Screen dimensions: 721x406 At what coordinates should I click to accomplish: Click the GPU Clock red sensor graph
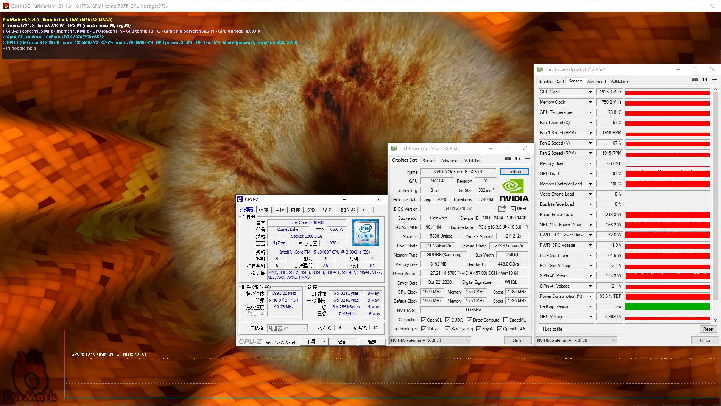coord(667,92)
